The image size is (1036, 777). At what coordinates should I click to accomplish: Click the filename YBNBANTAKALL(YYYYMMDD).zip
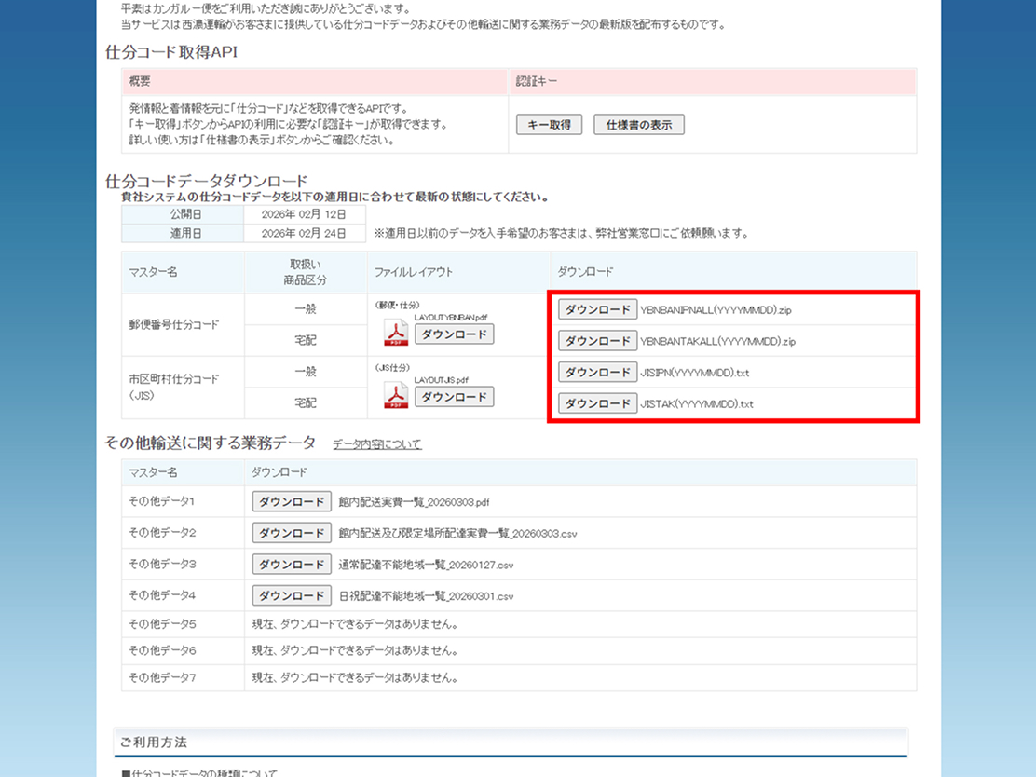coord(717,342)
